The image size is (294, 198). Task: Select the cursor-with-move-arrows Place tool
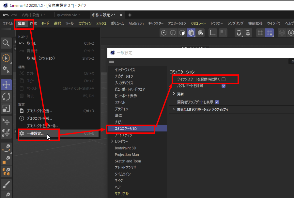click(6, 121)
